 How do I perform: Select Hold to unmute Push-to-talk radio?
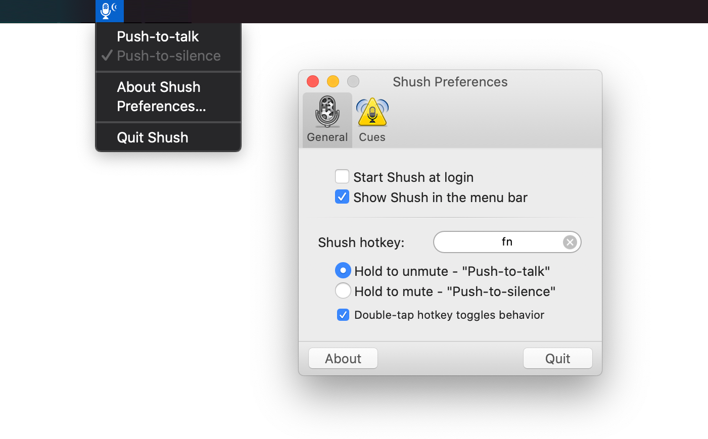coord(343,270)
